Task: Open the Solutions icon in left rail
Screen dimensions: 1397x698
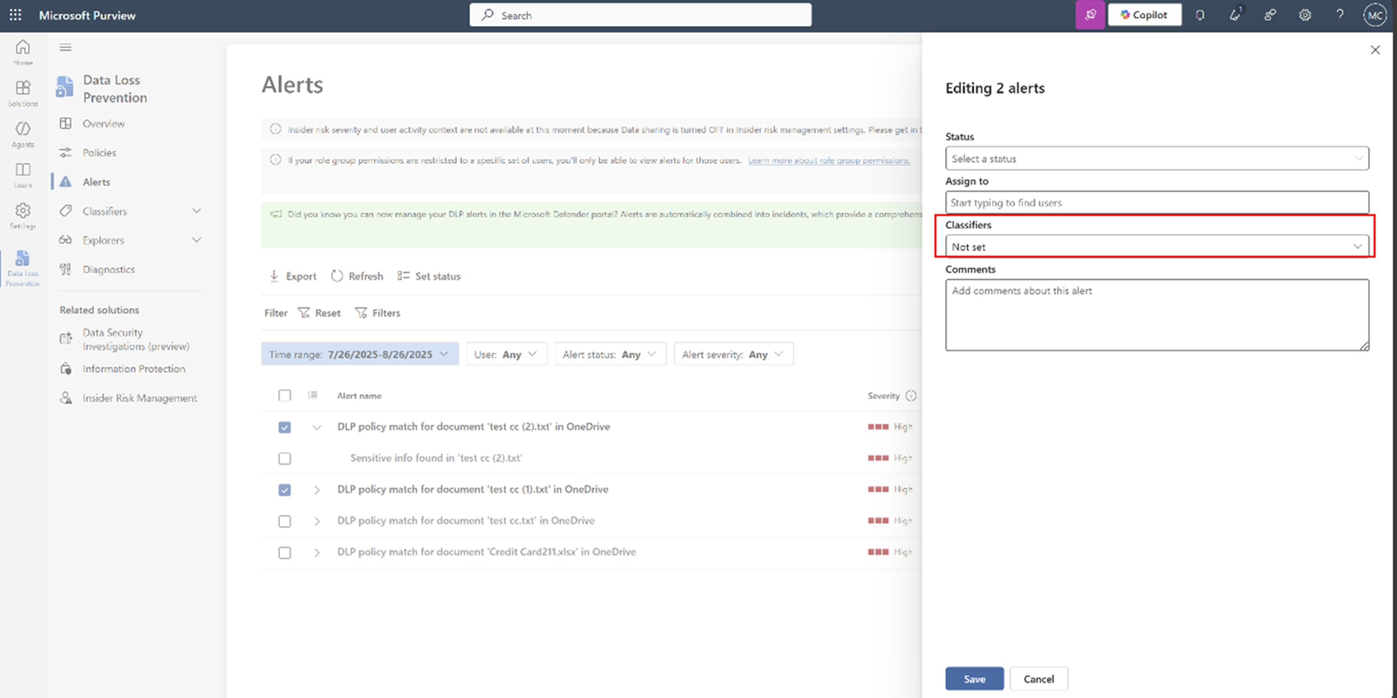Action: point(23,92)
